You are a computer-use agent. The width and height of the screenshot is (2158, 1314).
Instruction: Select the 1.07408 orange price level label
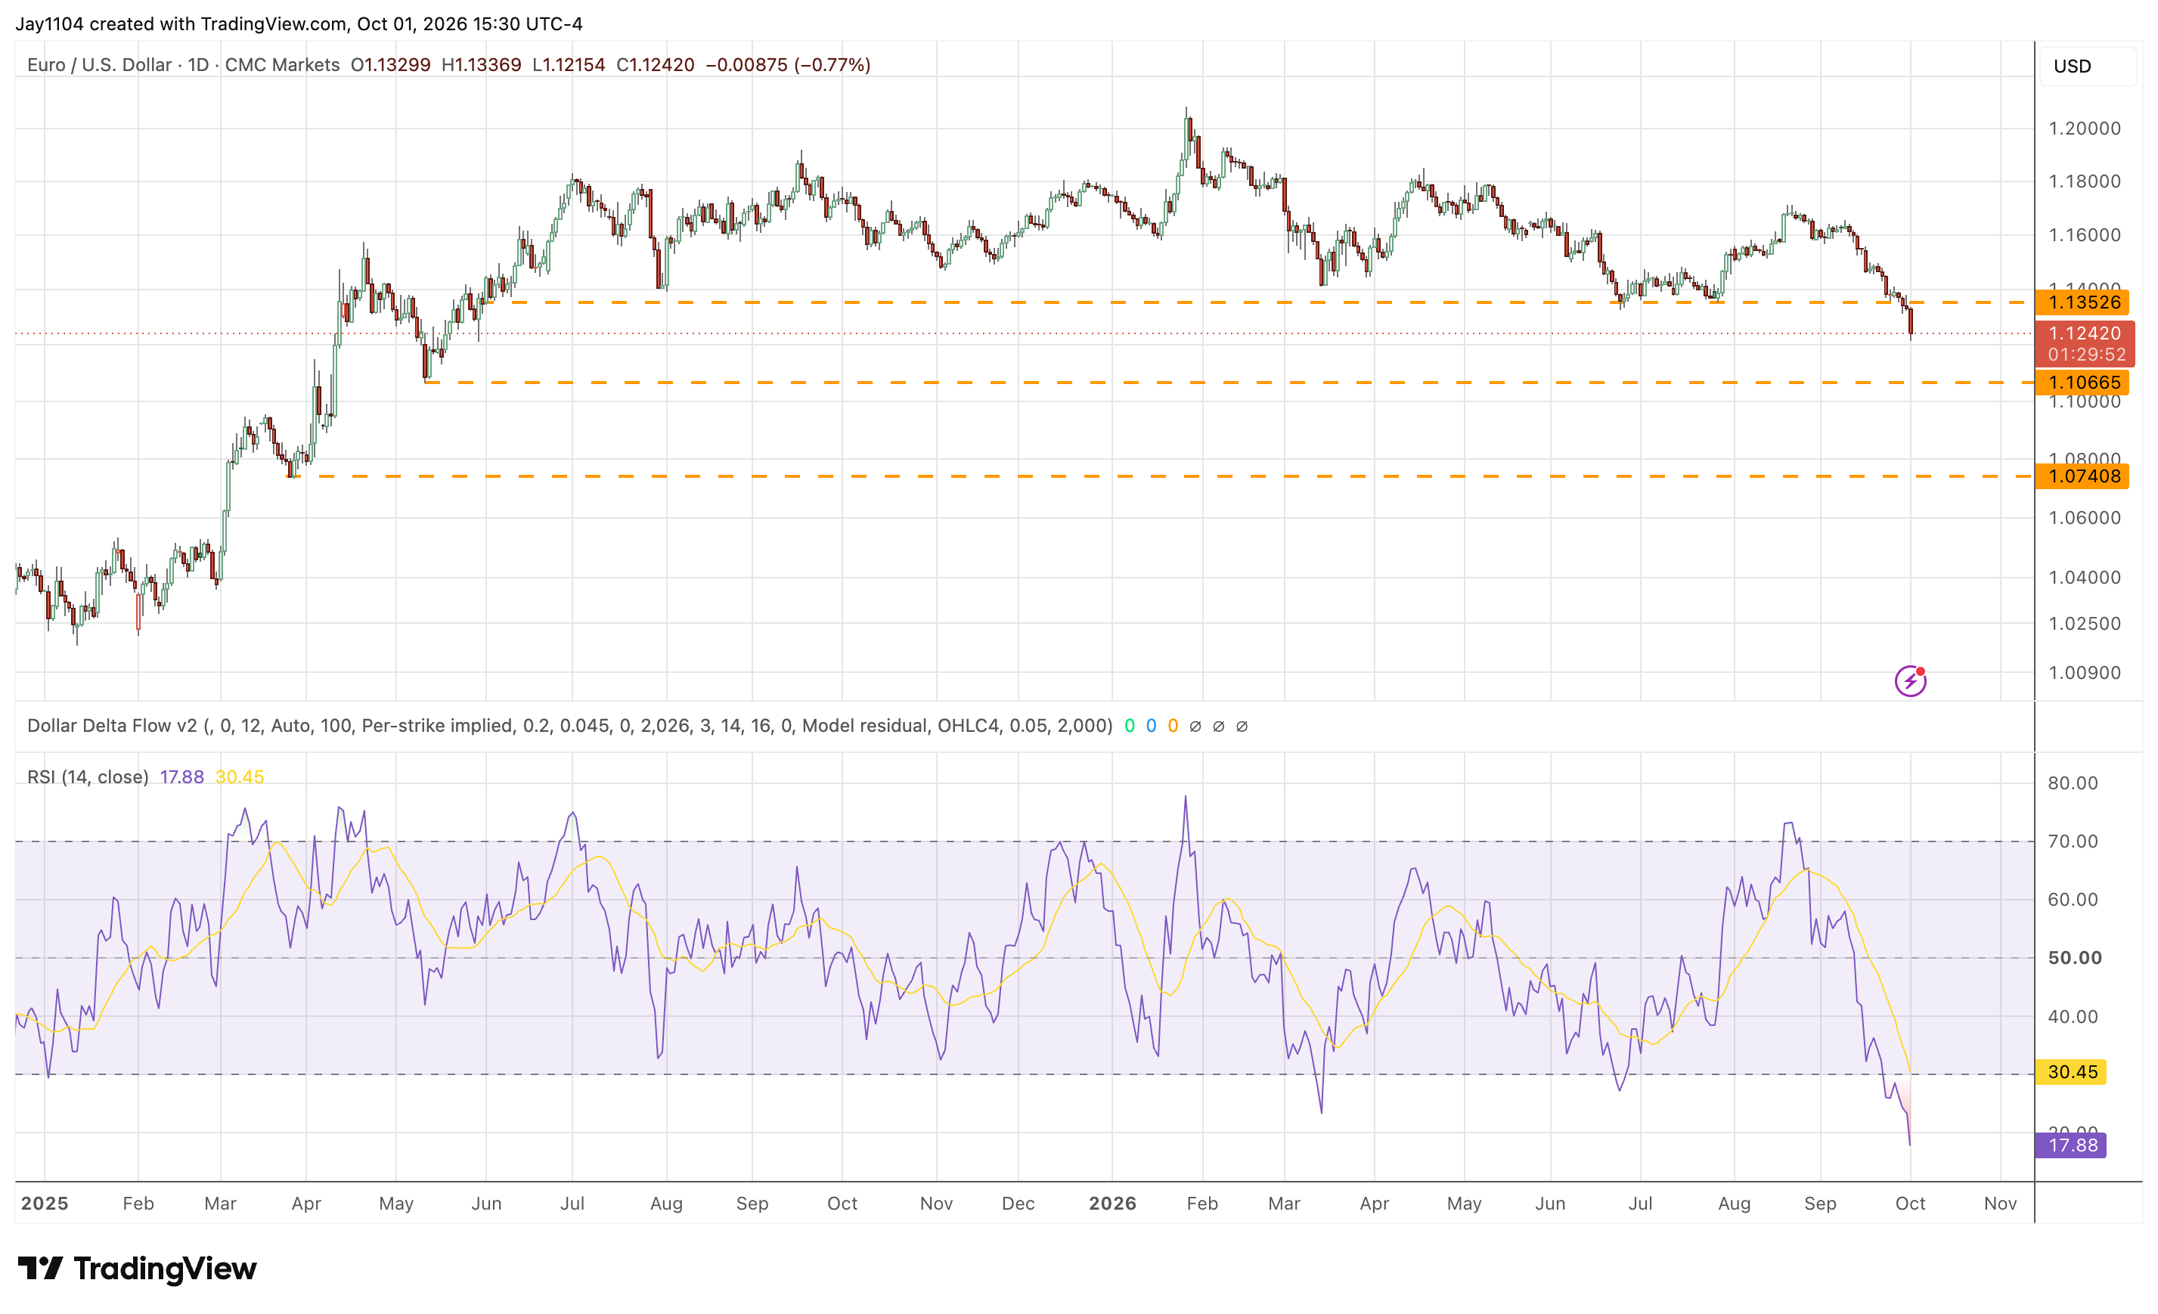click(2082, 476)
